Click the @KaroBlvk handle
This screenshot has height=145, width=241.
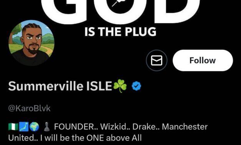(x=29, y=108)
